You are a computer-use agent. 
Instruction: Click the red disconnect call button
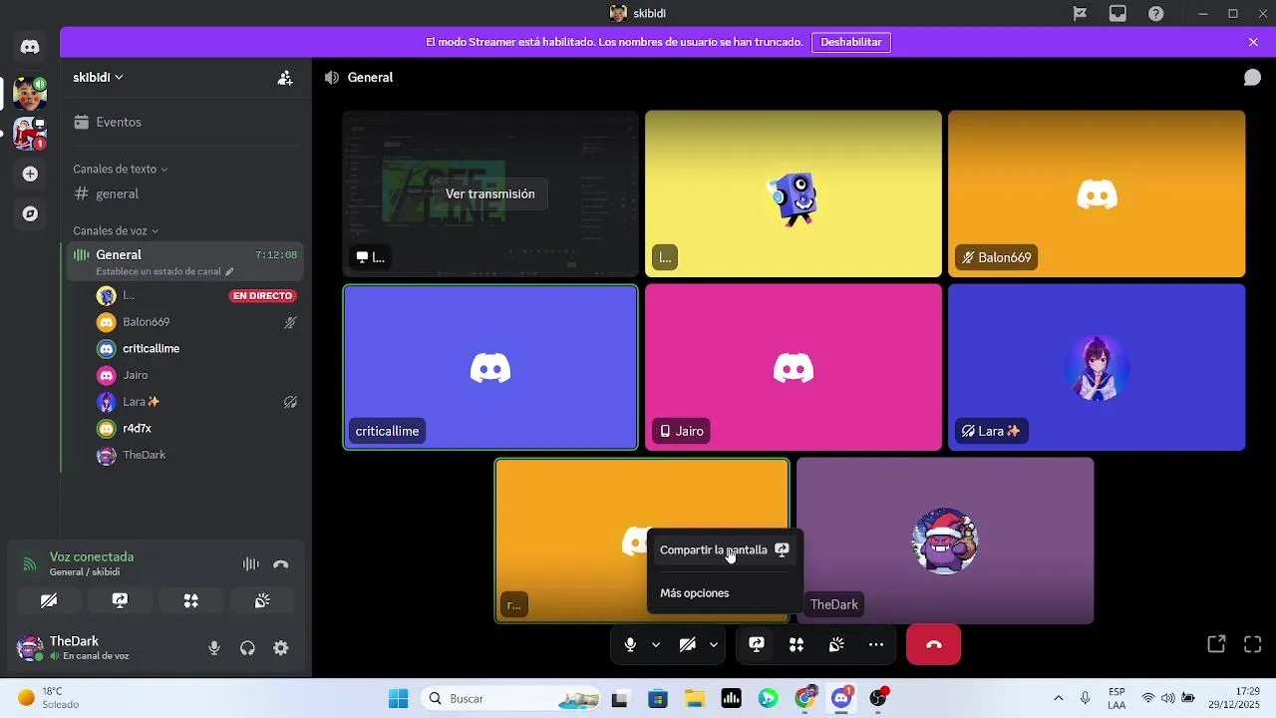tap(933, 645)
